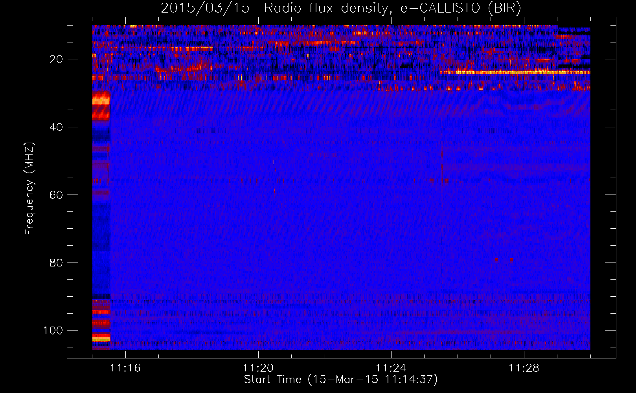The image size is (636, 393).
Task: Click the "11:16" time tick label
Action: click(x=125, y=368)
